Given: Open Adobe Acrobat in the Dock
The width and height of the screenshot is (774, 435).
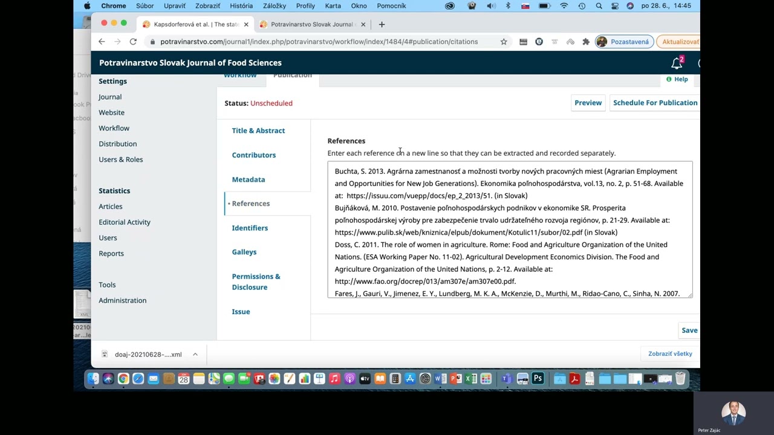Looking at the screenshot, I should [574, 379].
